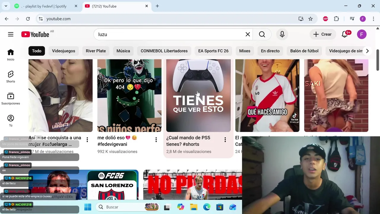Open title 'me dolió eso #fedevigevani'
Image resolution: width=380 pixels, height=214 pixels.
[117, 141]
